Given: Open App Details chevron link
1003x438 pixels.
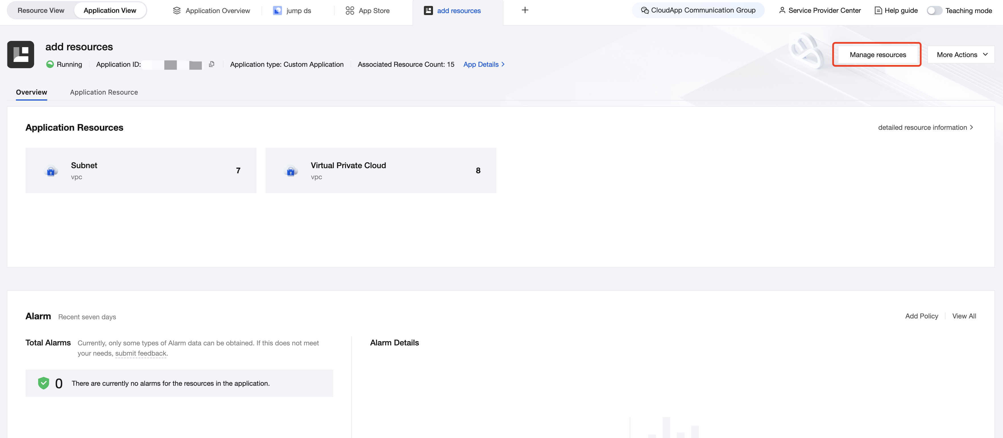Looking at the screenshot, I should coord(484,64).
